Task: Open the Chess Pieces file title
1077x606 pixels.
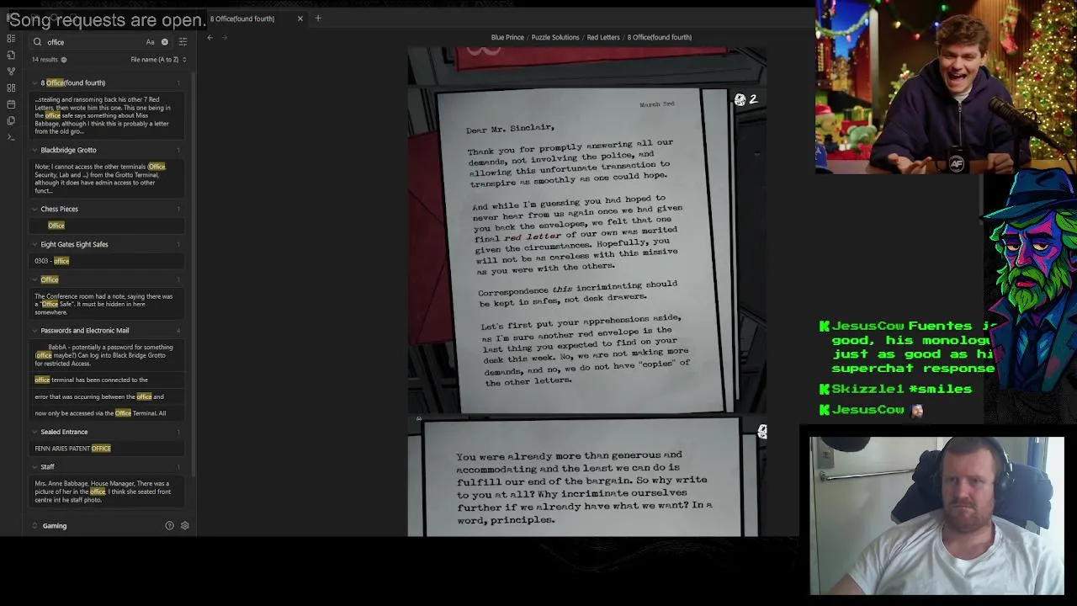Action: pyautogui.click(x=59, y=210)
